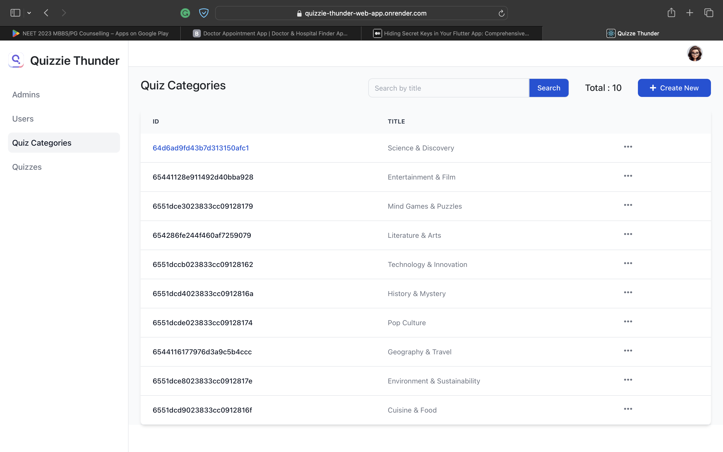
Task: Open category link 64d6ad9fd43b7d313150afc1
Action: (201, 148)
